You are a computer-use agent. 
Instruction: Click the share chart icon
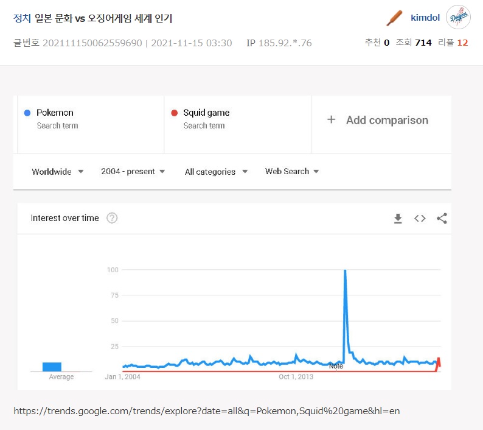[442, 219]
